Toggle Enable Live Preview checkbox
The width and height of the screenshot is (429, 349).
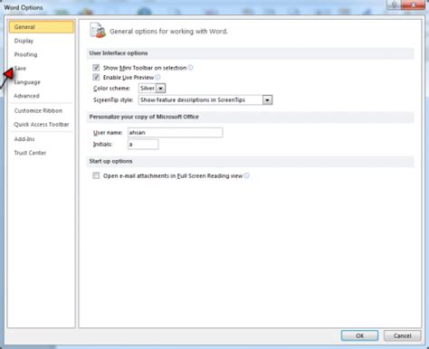point(96,78)
